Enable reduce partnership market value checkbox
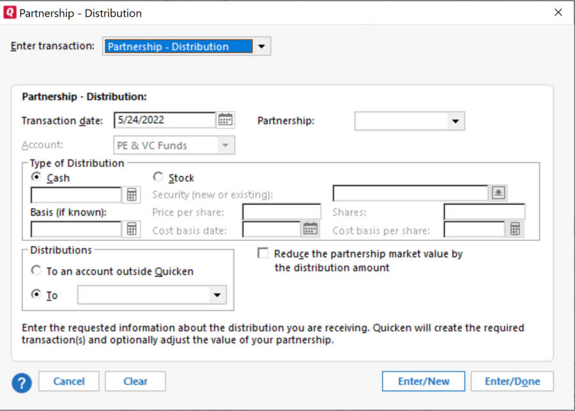575x411 pixels. coord(263,254)
